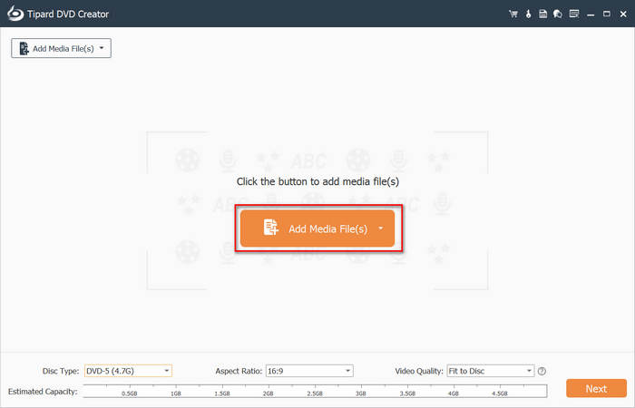This screenshot has width=635, height=408.
Task: Expand the orange Add Media File(s) dropdown arrow
Action: (x=381, y=228)
